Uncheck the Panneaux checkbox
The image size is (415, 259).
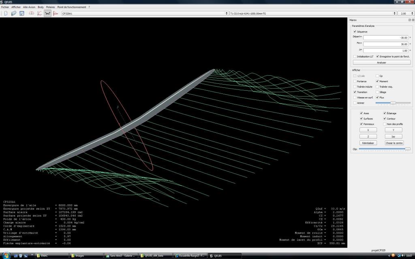tap(362, 124)
